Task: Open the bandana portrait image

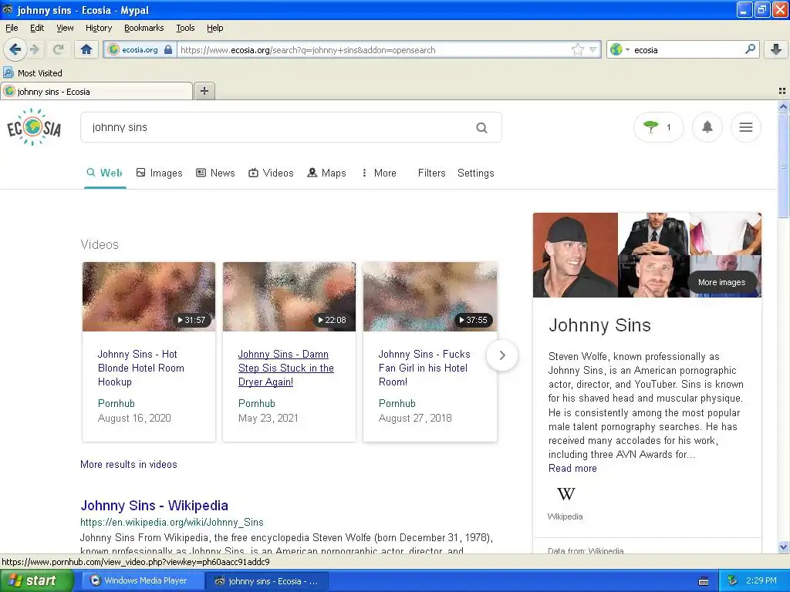Action: point(576,254)
